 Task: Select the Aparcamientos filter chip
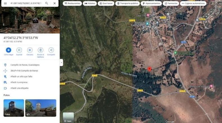tap(151, 3)
